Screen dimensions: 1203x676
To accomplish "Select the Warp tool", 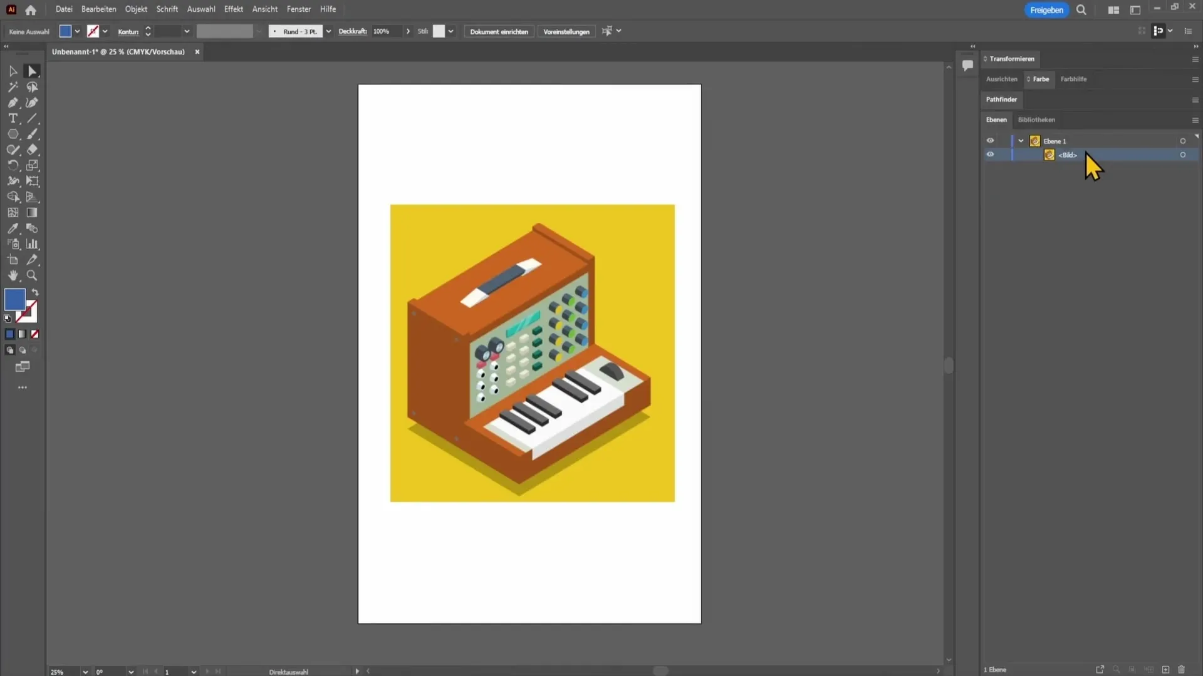I will tap(13, 181).
